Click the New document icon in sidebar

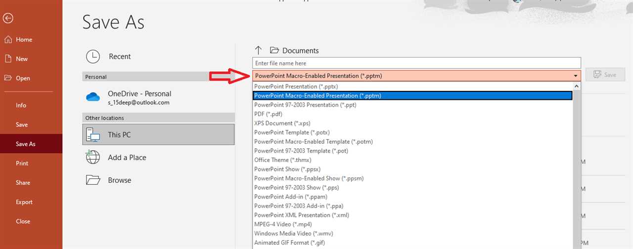(x=8, y=59)
